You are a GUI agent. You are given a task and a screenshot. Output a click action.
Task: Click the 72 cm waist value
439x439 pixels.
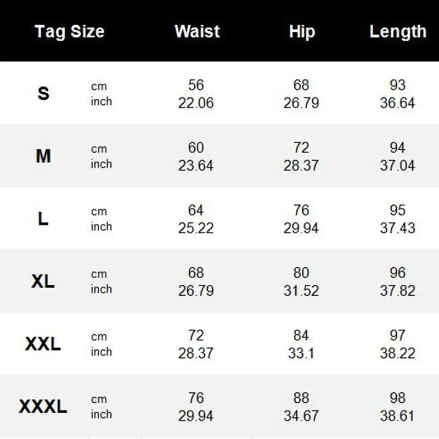click(196, 335)
